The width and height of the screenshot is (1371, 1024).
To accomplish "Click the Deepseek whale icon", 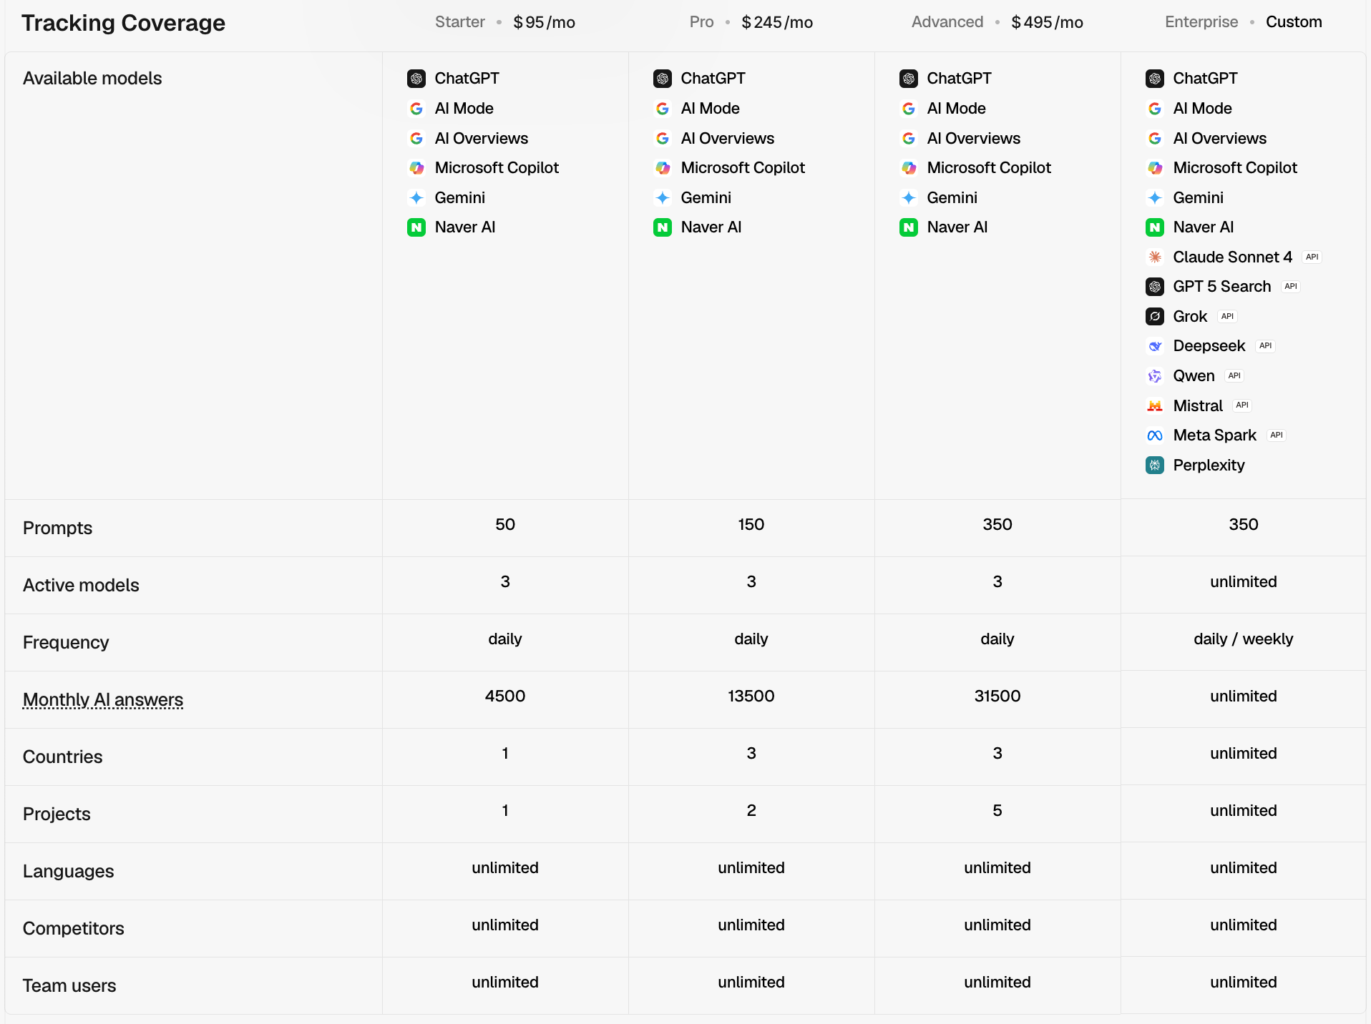I will (1155, 346).
